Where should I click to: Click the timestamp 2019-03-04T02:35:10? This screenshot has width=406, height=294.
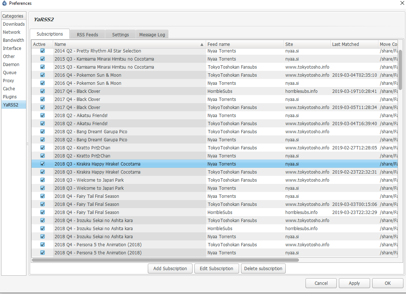pos(355,75)
